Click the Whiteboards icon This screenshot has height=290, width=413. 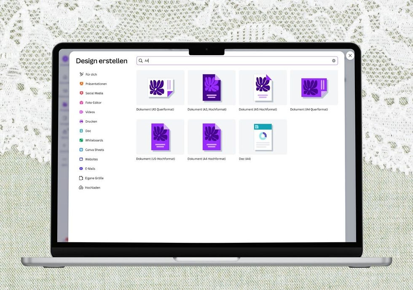(81, 140)
